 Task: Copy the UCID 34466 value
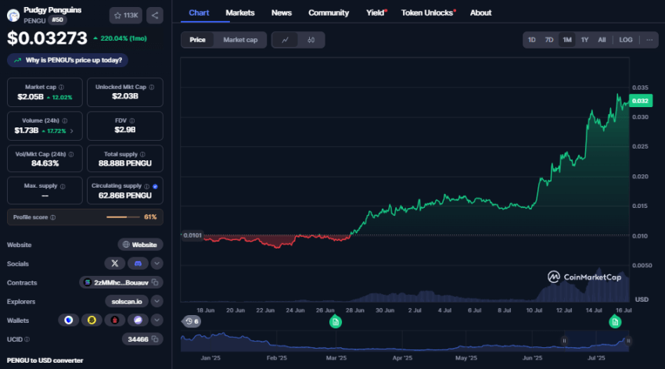(155, 339)
